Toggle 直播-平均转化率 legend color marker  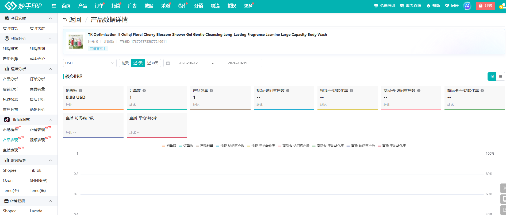click(x=379, y=146)
